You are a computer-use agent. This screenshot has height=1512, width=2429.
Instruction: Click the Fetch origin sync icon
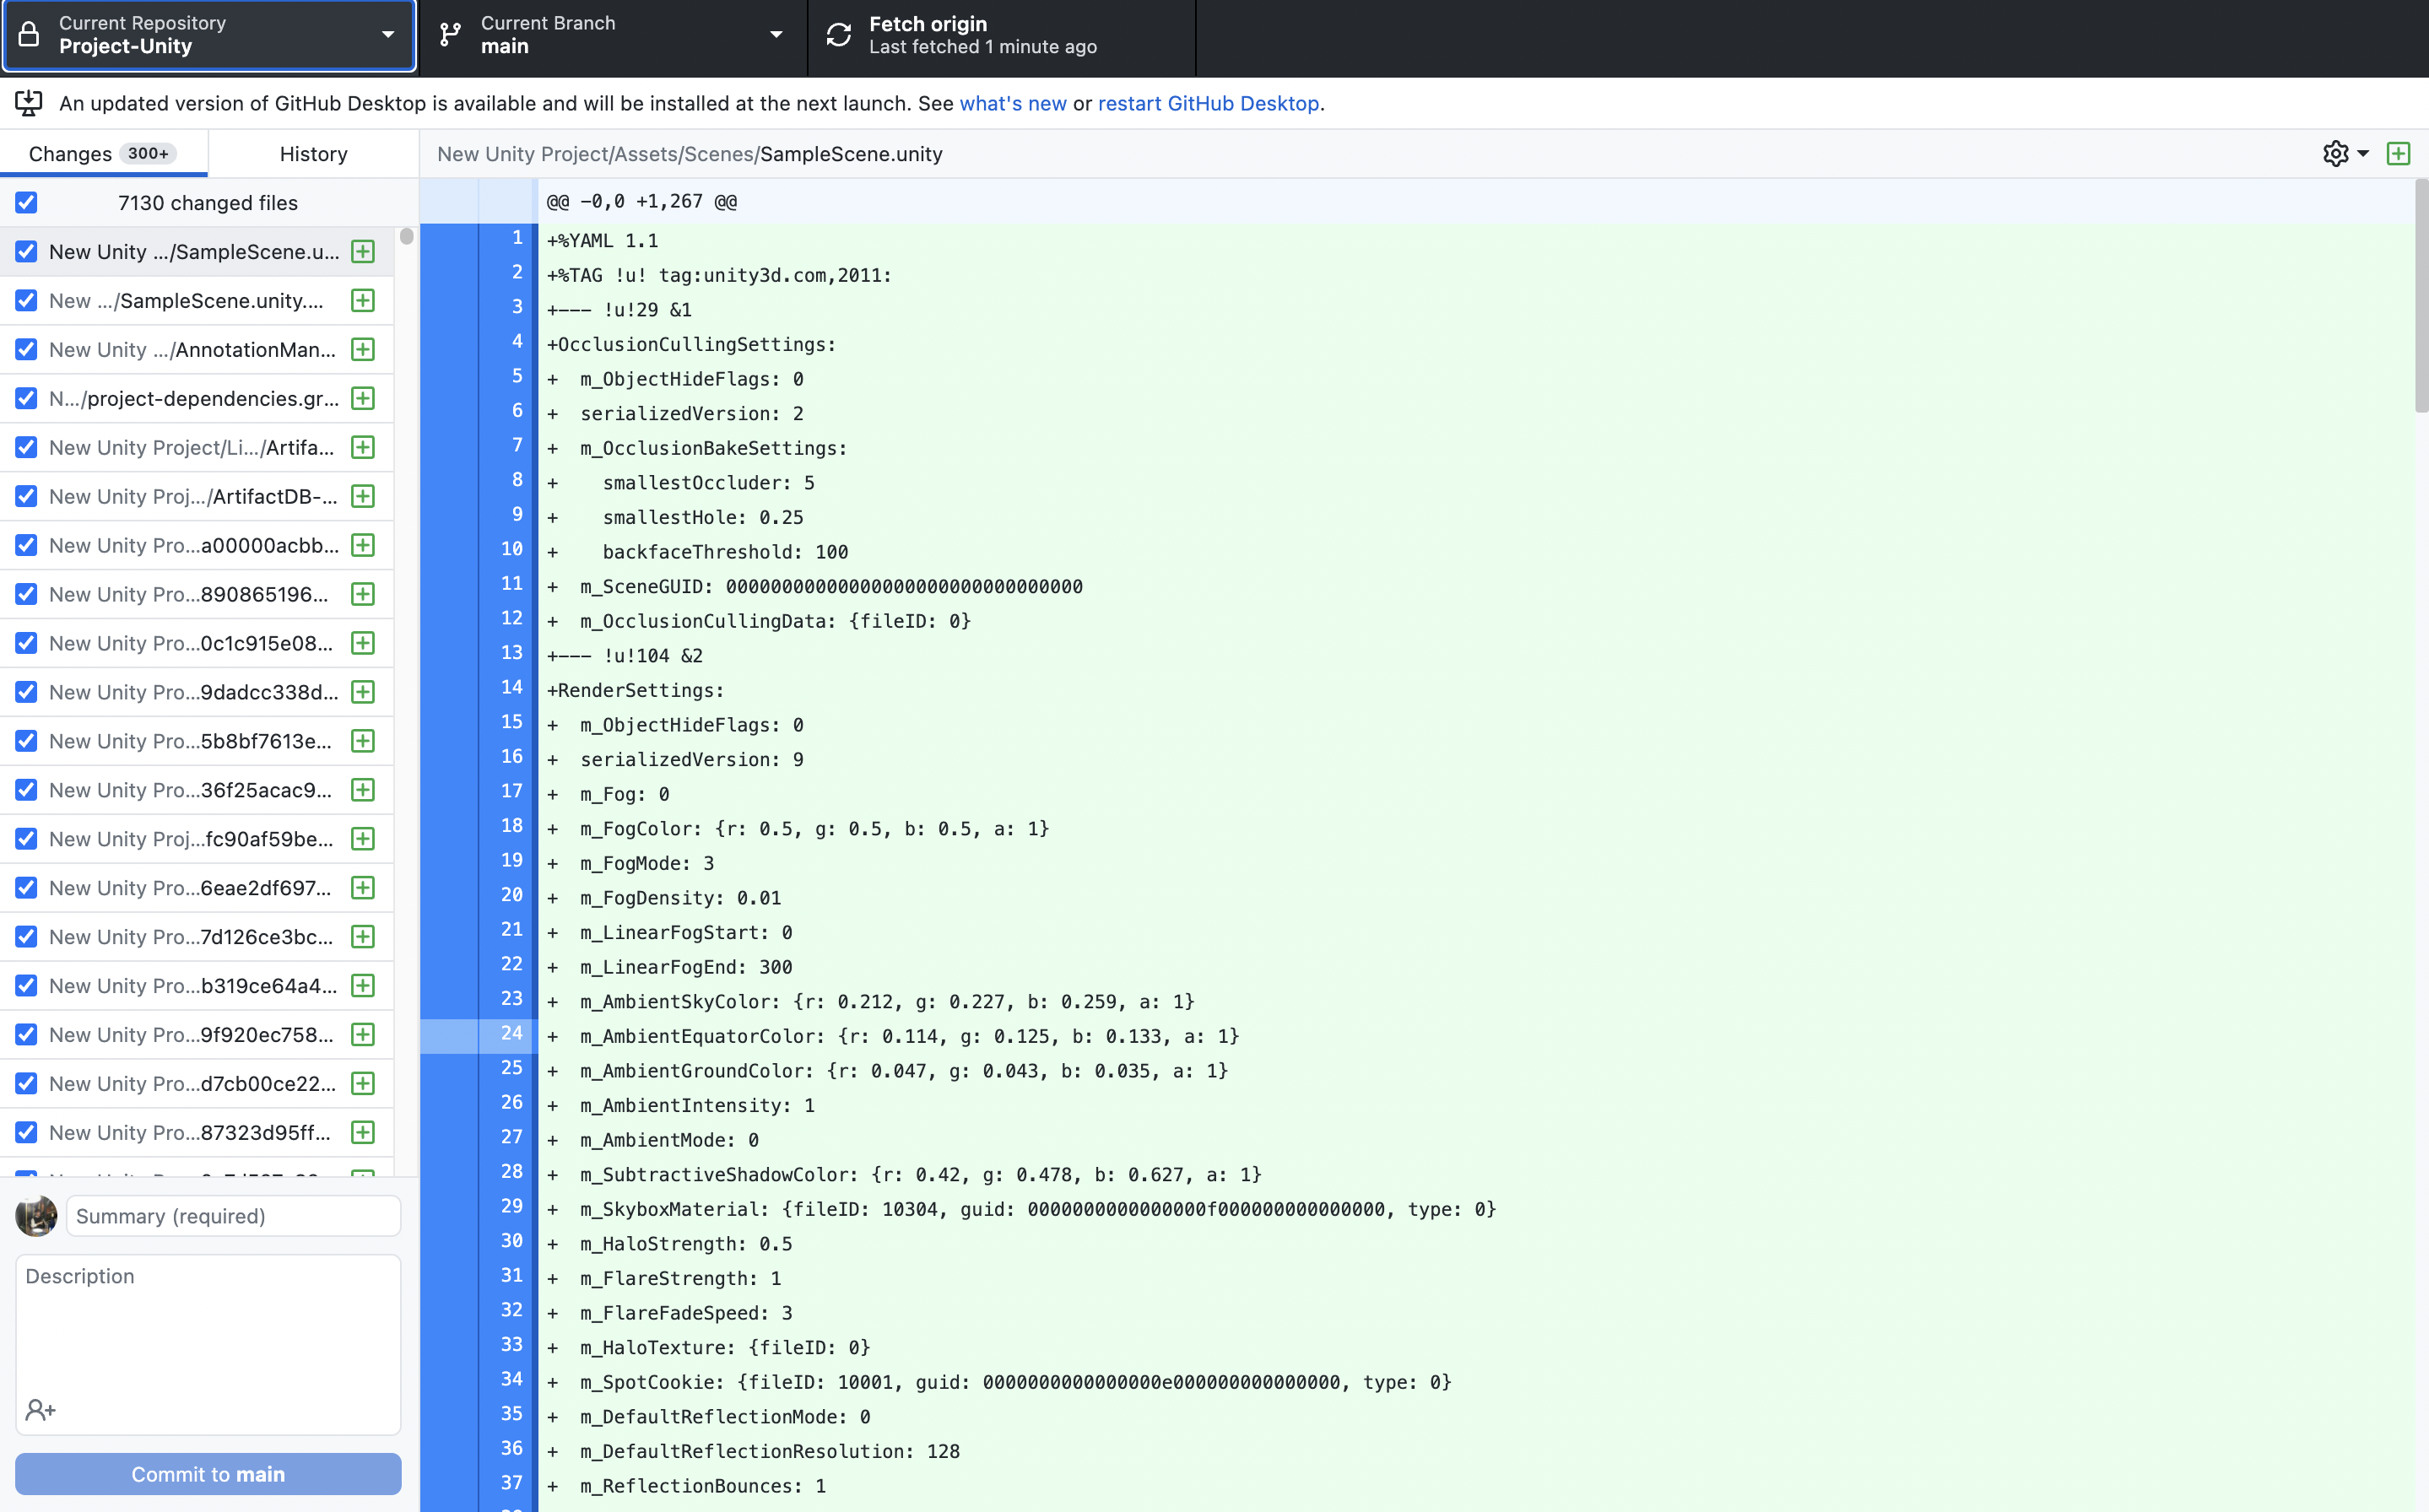coord(838,35)
